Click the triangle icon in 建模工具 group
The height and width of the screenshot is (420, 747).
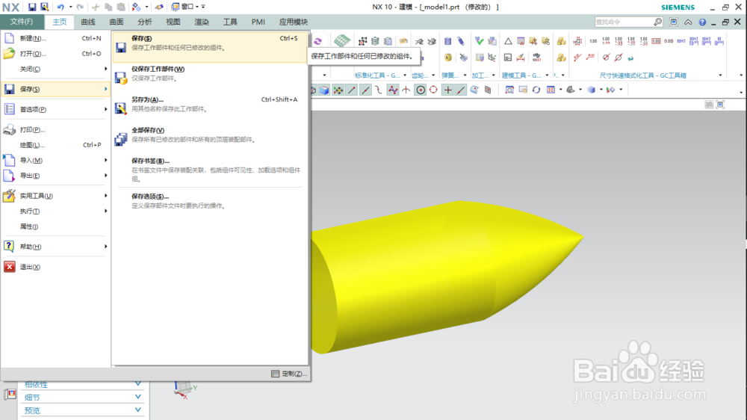coord(508,41)
